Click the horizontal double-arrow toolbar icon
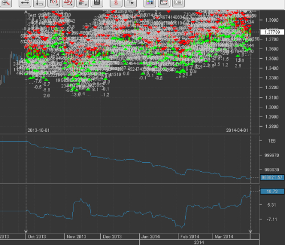This screenshot has width=285, height=245. pos(25,3)
